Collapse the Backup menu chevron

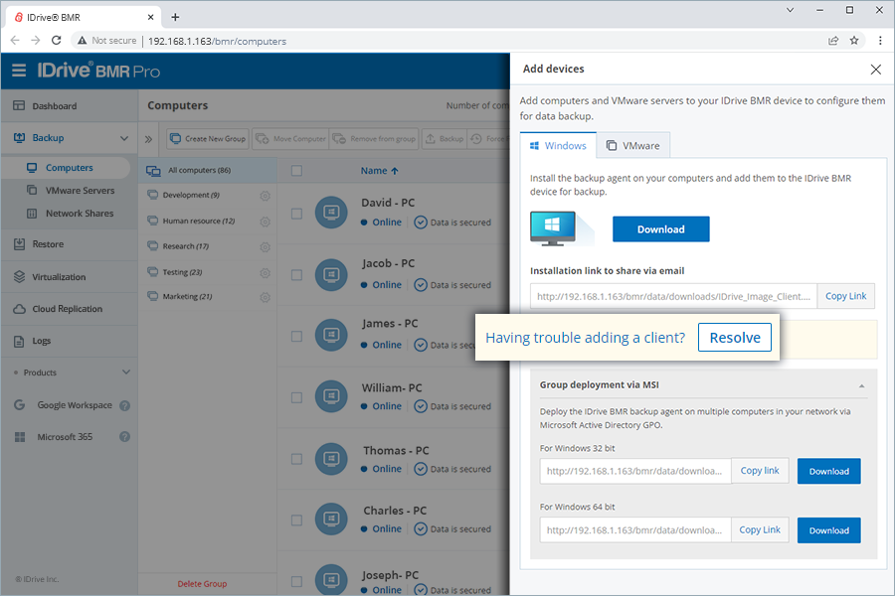[124, 138]
